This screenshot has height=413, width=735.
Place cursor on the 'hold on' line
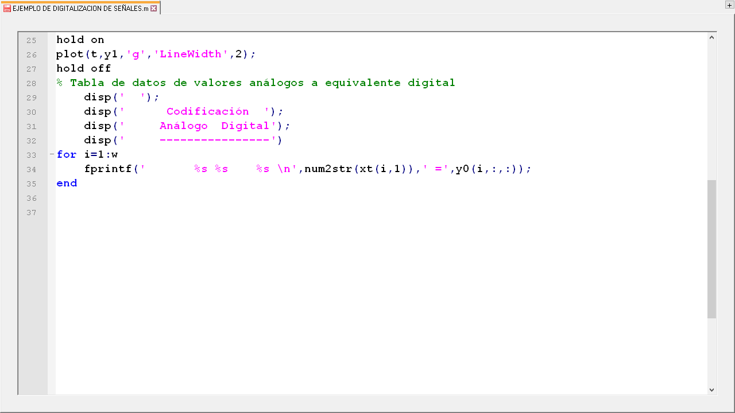80,40
